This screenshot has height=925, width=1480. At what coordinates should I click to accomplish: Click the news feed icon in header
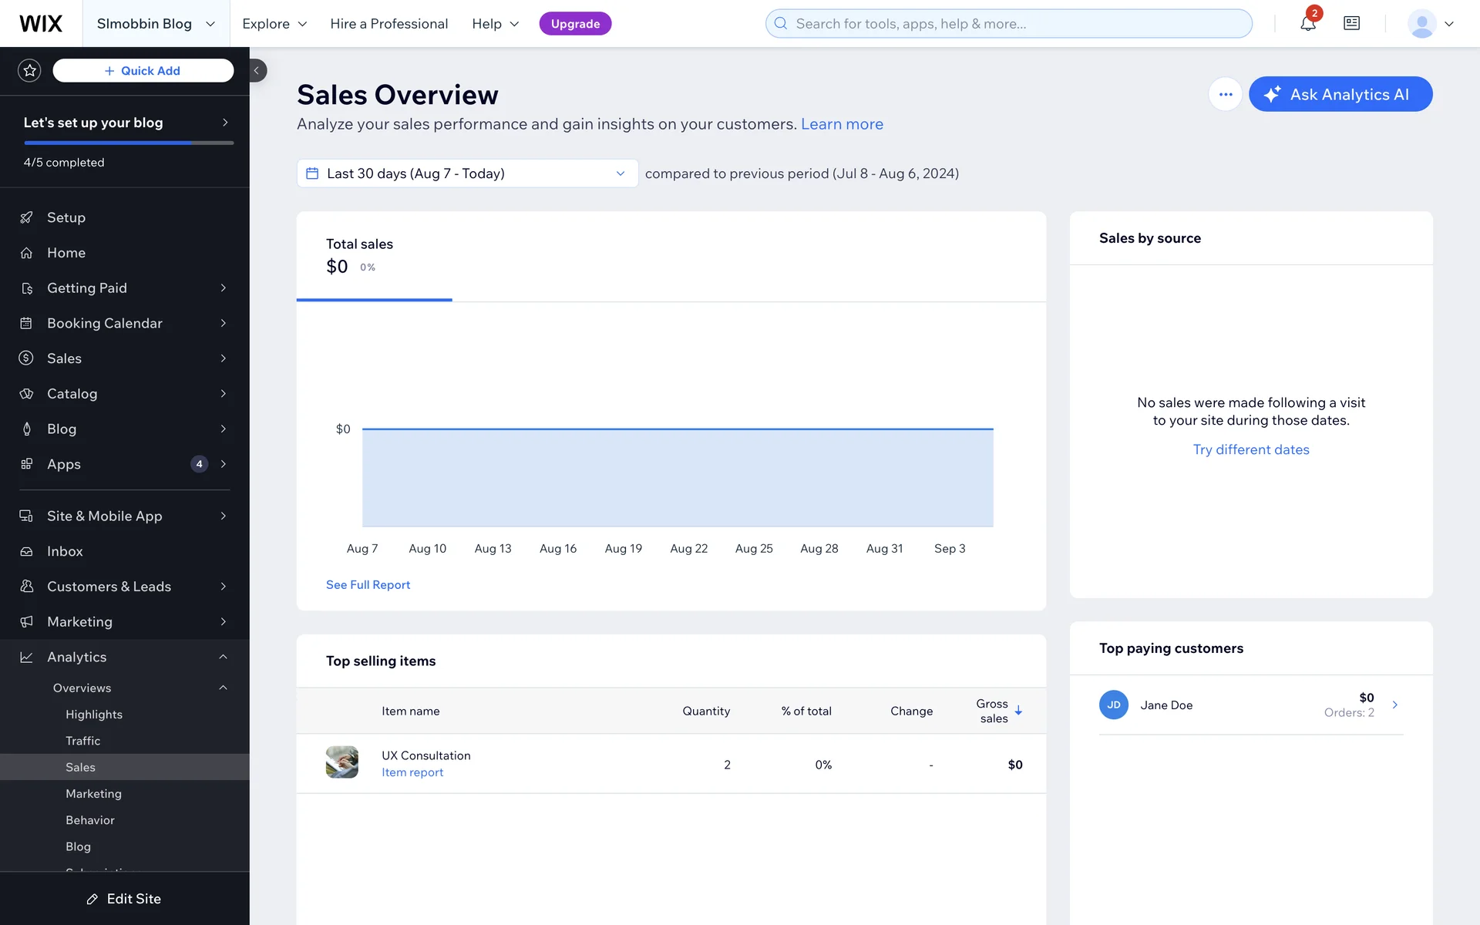pos(1351,23)
